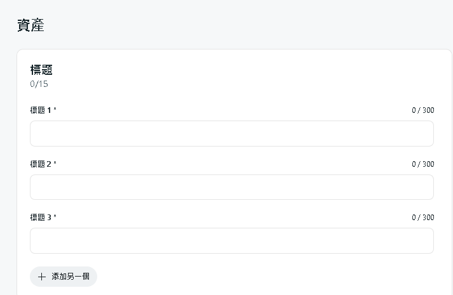Click the required asterisk next to 標題 2
This screenshot has width=453, height=295.
click(55, 164)
